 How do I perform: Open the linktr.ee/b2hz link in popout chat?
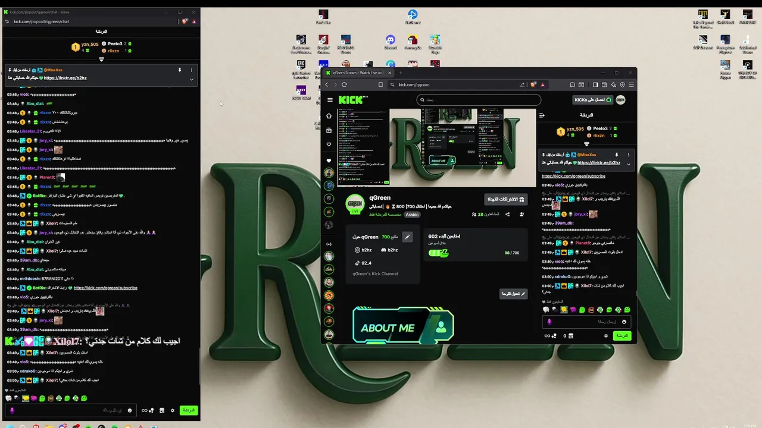[x=65, y=78]
